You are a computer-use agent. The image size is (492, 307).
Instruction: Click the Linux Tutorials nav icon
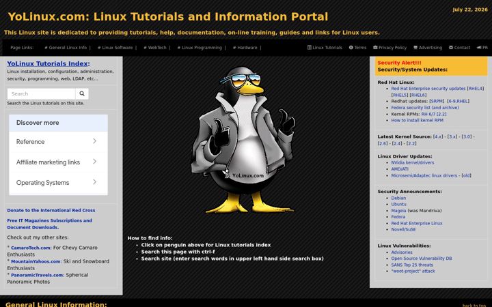pyautogui.click(x=310, y=48)
